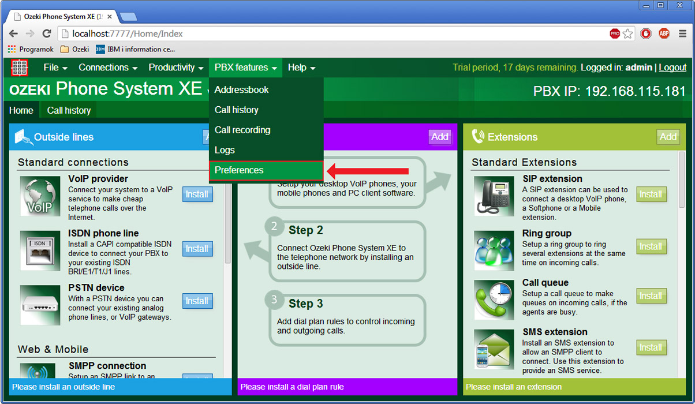Image resolution: width=695 pixels, height=404 pixels.
Task: Install the ISDN phone line
Action: (197, 249)
